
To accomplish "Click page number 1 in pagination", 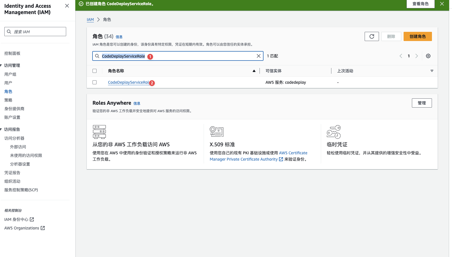I will pos(409,56).
